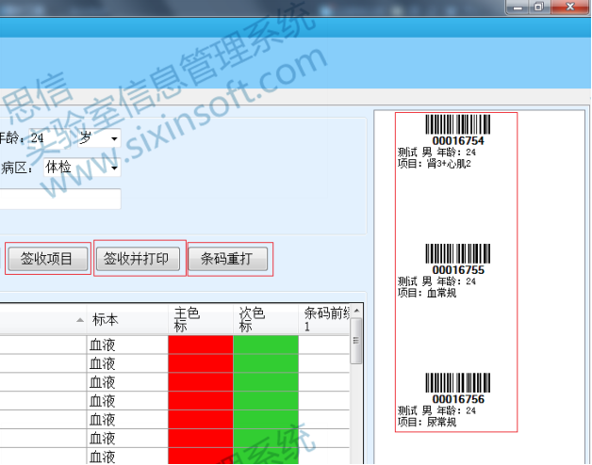592x465 pixels.
Task: Click the text 项目: 尿常规
Action: [427, 422]
